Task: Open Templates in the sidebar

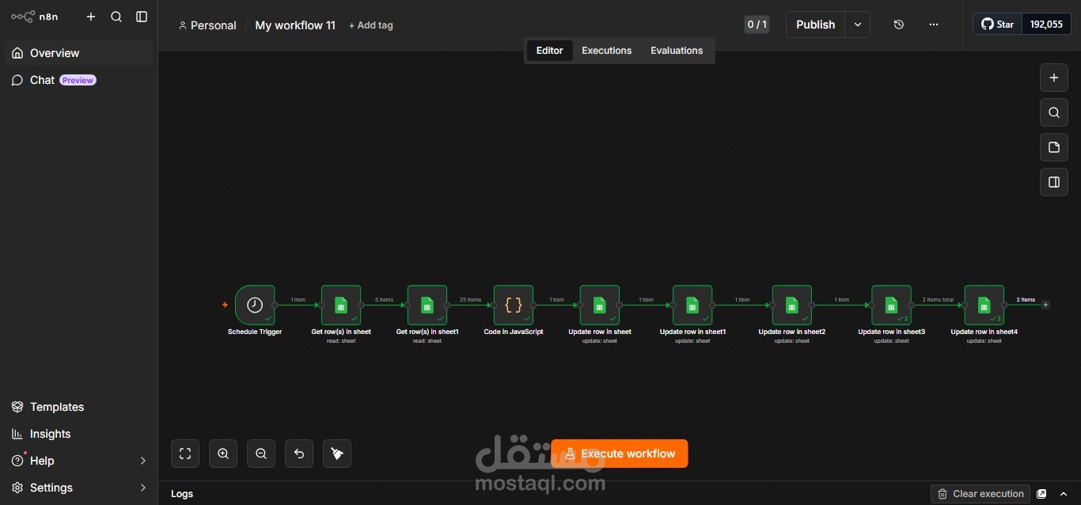Action: point(78,407)
